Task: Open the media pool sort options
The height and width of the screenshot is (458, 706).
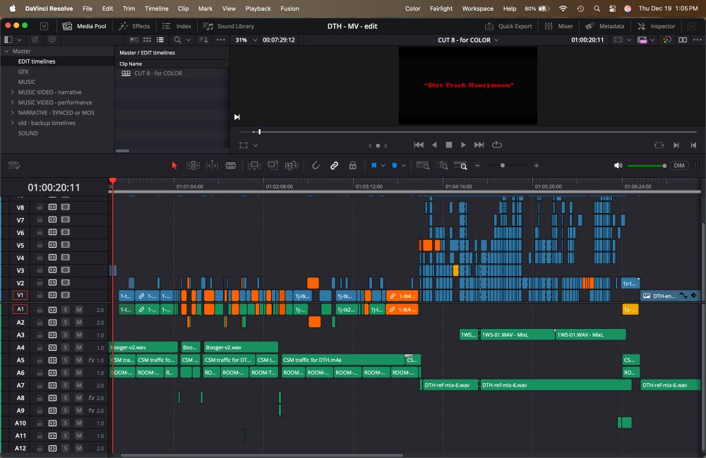Action: (203, 40)
